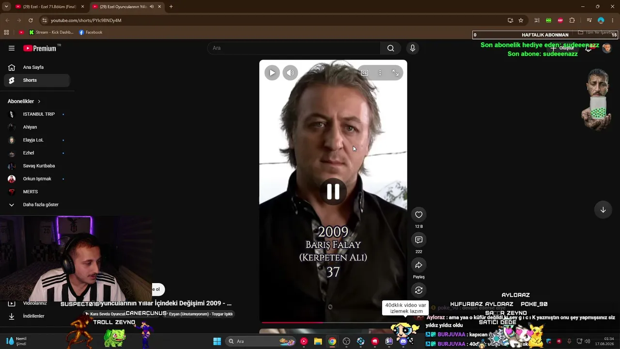Mute the Shorts video volume
The height and width of the screenshot is (349, 620).
tap(290, 73)
